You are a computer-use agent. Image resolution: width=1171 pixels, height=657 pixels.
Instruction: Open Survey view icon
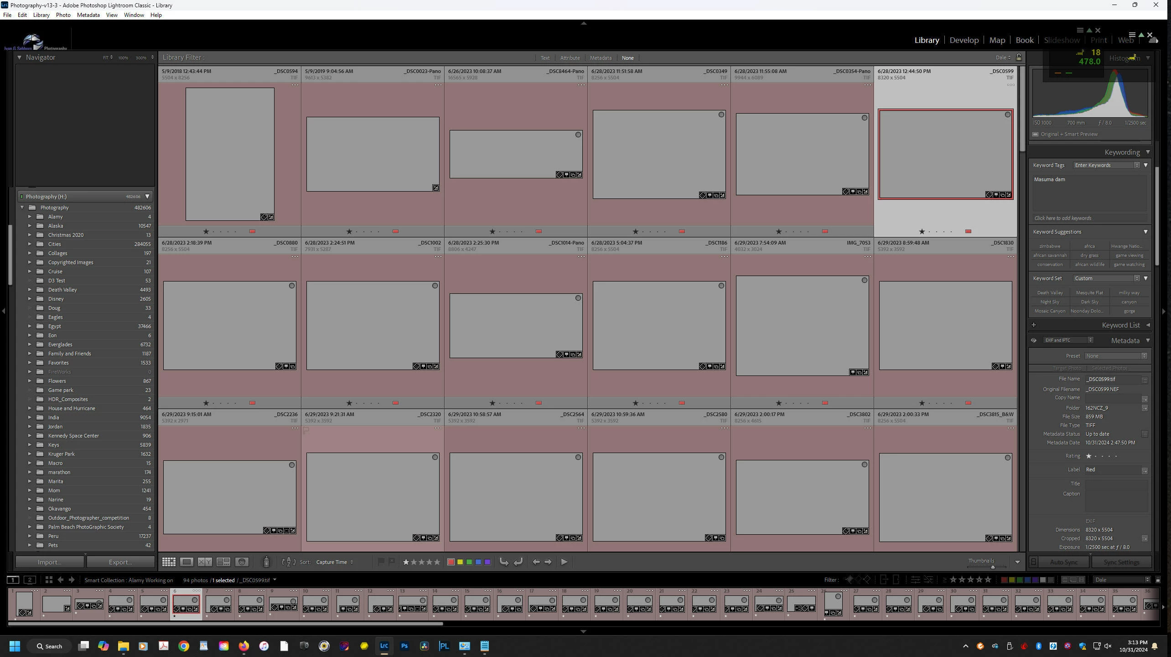pyautogui.click(x=223, y=562)
